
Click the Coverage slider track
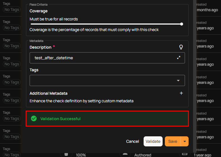pyautogui.click(x=106, y=24)
